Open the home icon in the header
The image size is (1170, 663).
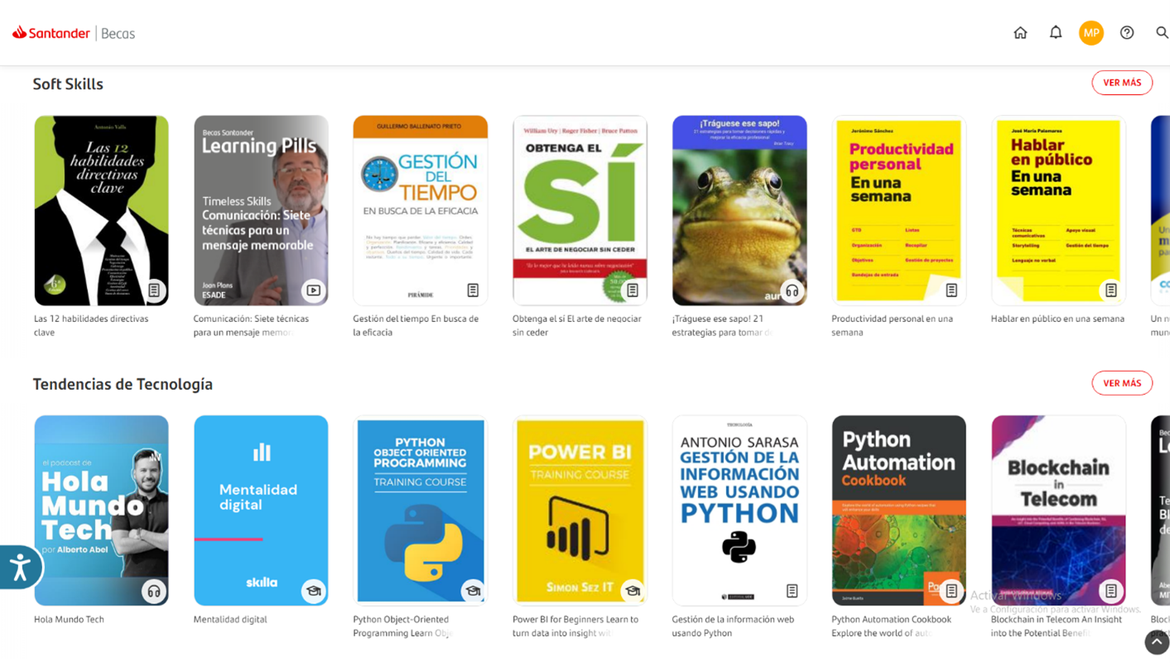1020,33
